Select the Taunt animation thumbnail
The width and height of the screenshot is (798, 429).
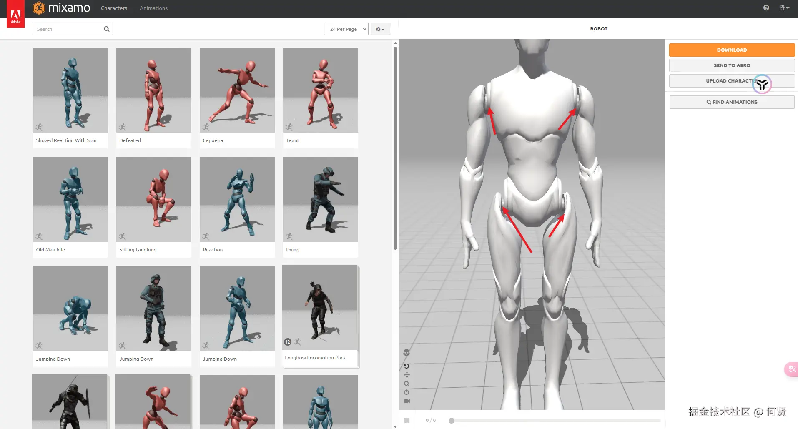(321, 90)
